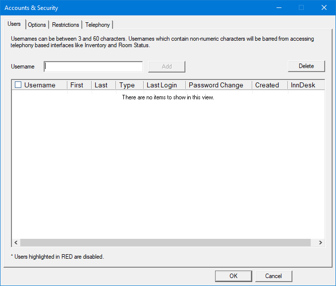Cancel the Accounts & Security dialog
The width and height of the screenshot is (336, 286).
click(x=274, y=276)
